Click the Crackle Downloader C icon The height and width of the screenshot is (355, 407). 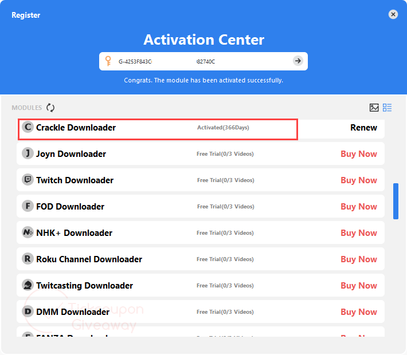28,127
